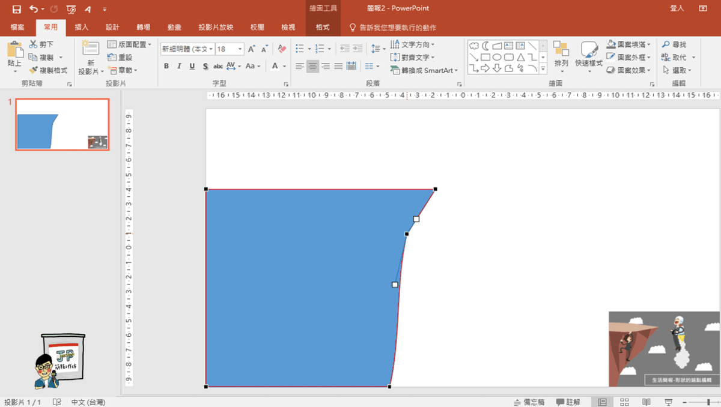
Task: Select the text box shape in gallery
Action: (508, 46)
